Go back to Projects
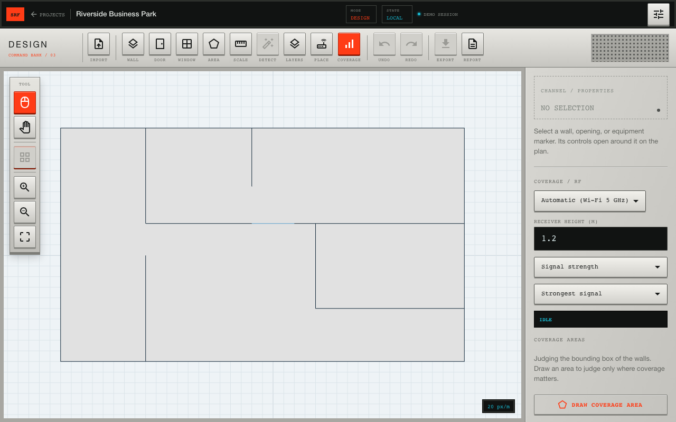676x422 pixels. coord(48,14)
